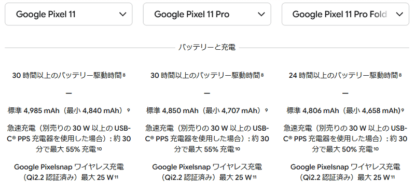Open footnote 9 after the 4,806 mAh capacity

pyautogui.click(x=403, y=110)
